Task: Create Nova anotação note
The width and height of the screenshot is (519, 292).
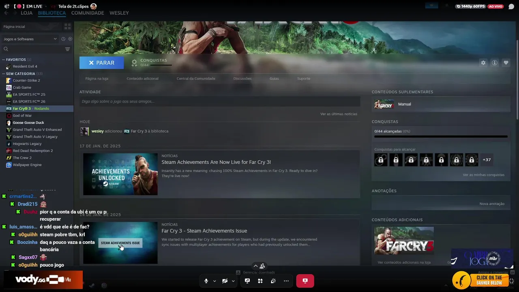Action: pos(492,204)
